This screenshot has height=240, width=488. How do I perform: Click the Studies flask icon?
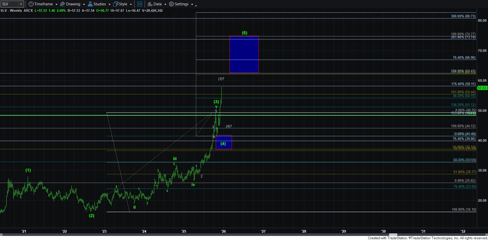click(90, 4)
